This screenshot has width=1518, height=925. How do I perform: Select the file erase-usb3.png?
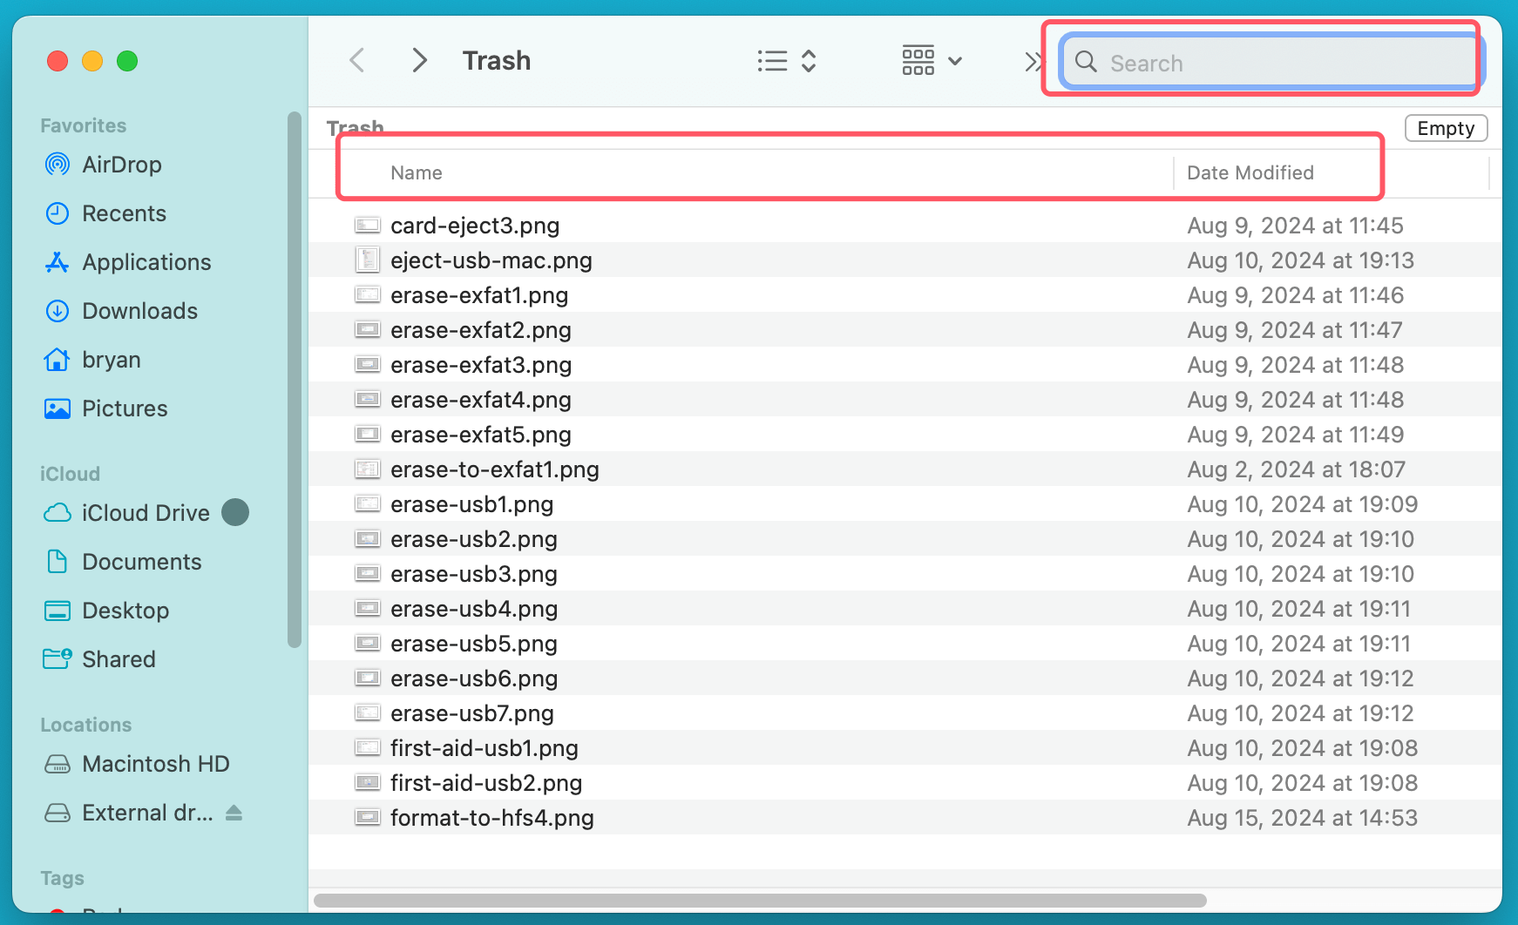[473, 574]
